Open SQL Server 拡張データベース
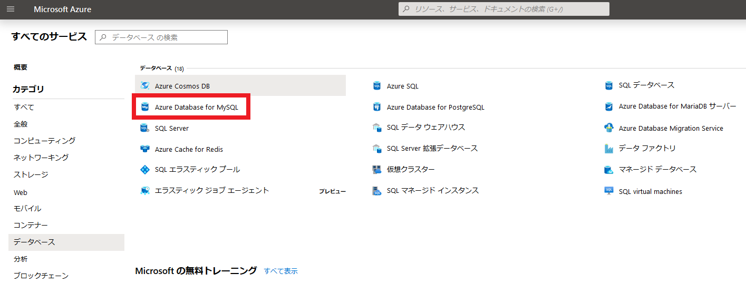This screenshot has width=746, height=283. 432,149
